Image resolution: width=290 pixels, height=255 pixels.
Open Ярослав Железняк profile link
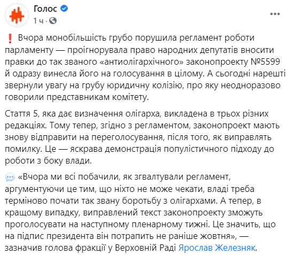pyautogui.click(x=217, y=248)
